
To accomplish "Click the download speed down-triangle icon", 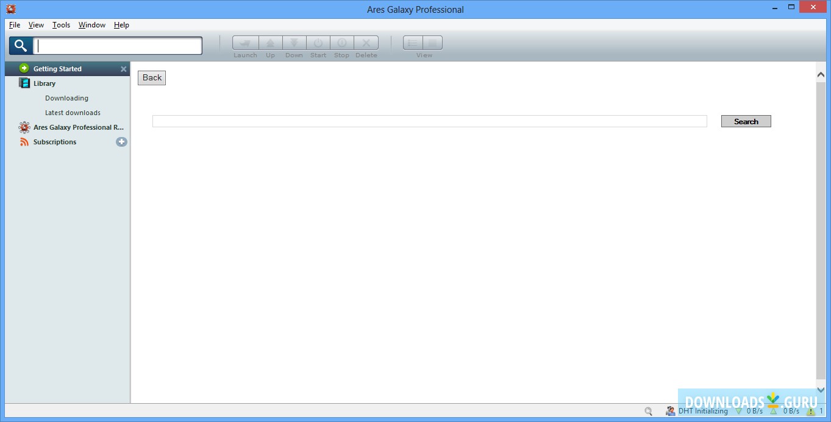I will (739, 412).
